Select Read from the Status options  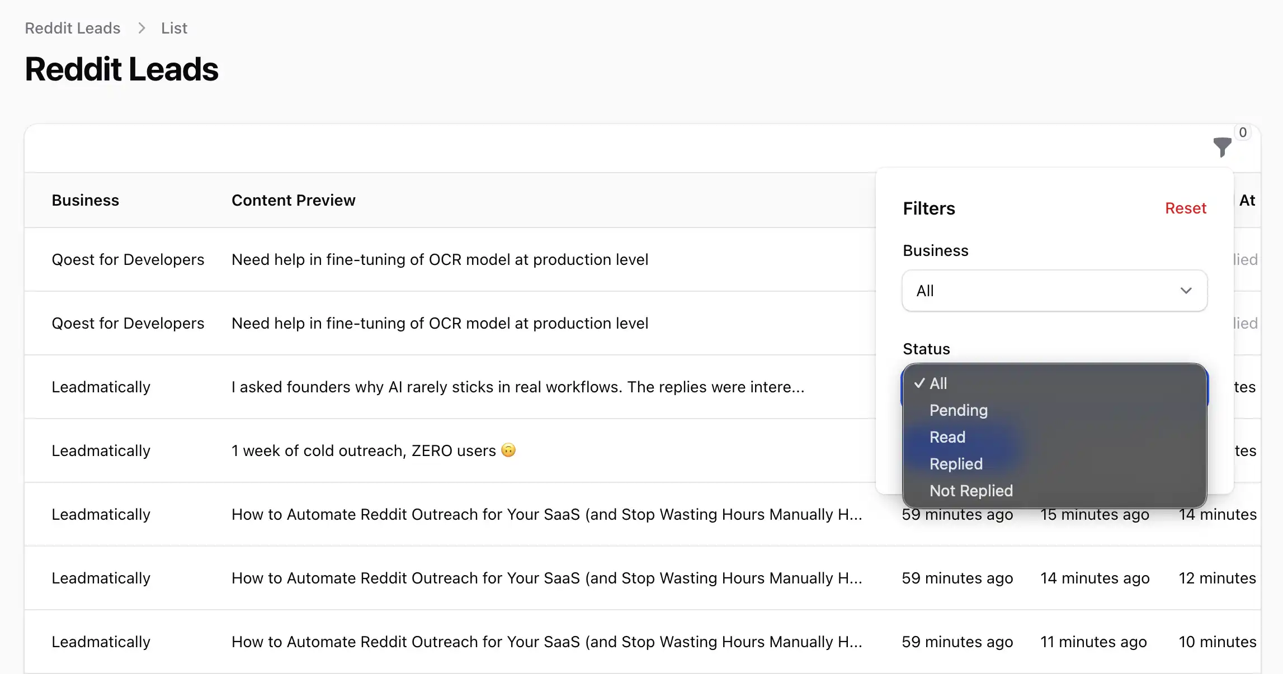(x=947, y=437)
